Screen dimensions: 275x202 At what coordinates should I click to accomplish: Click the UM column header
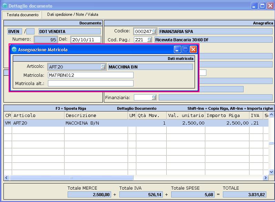click(x=132, y=115)
